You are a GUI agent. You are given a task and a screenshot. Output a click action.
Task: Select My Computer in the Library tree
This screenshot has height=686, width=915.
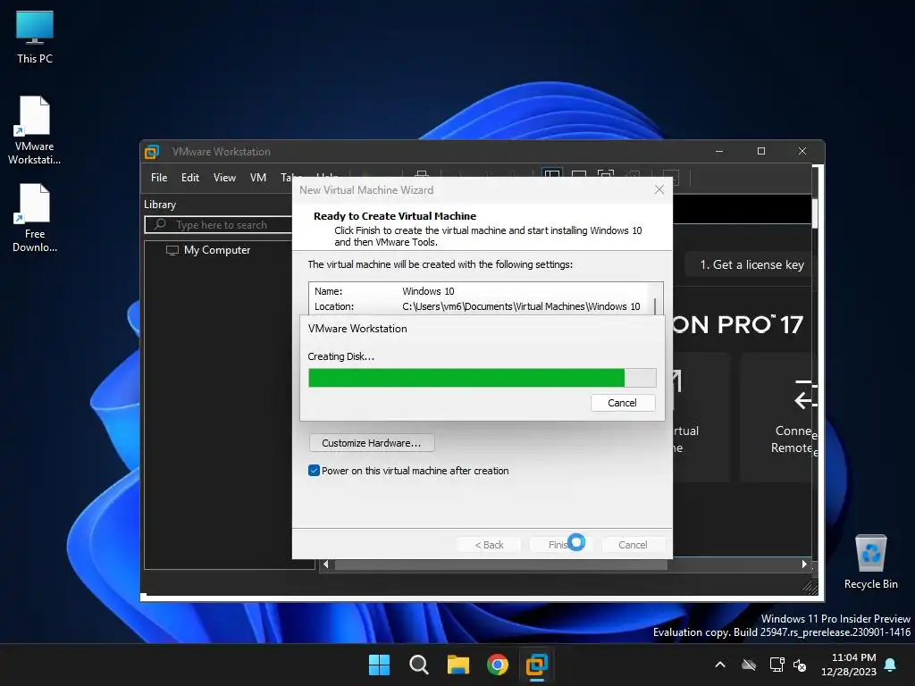pos(216,250)
